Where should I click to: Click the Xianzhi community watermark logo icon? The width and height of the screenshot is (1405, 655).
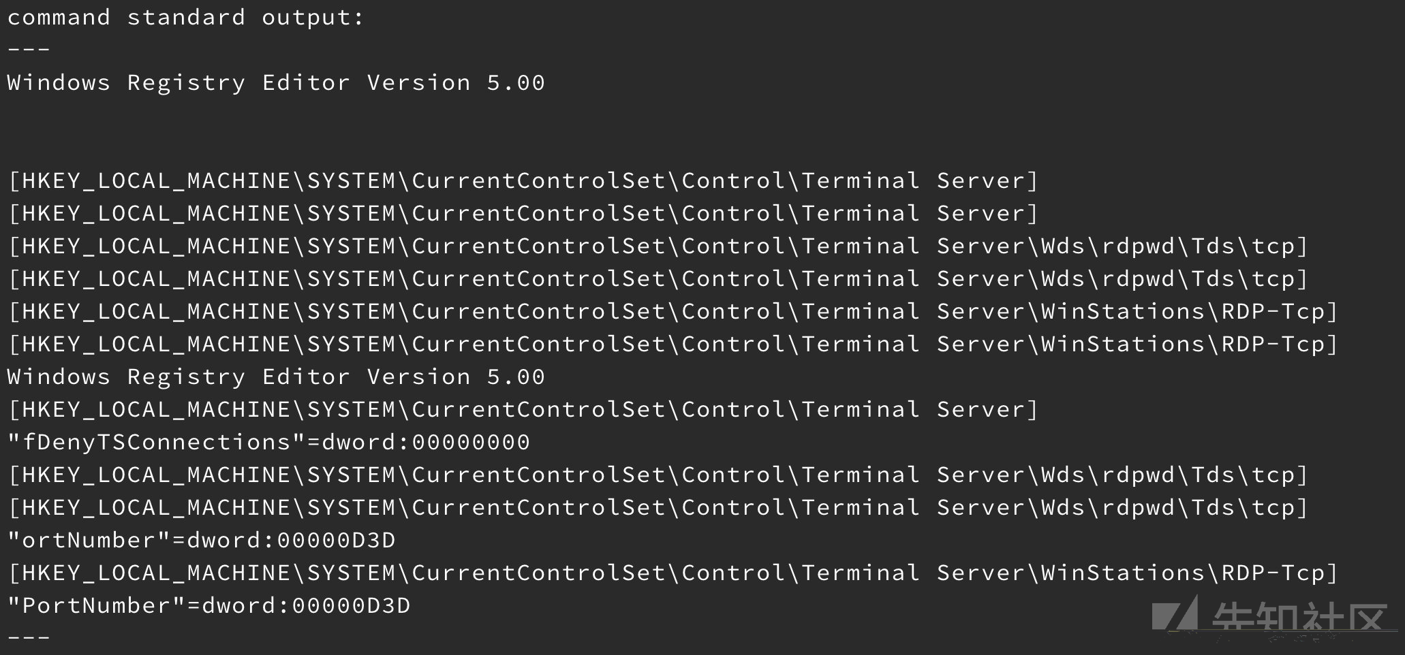1175,613
